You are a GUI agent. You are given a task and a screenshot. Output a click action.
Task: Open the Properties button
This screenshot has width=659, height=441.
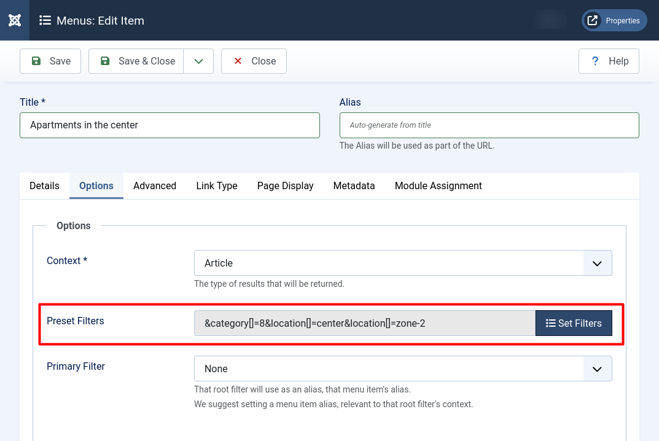point(614,20)
